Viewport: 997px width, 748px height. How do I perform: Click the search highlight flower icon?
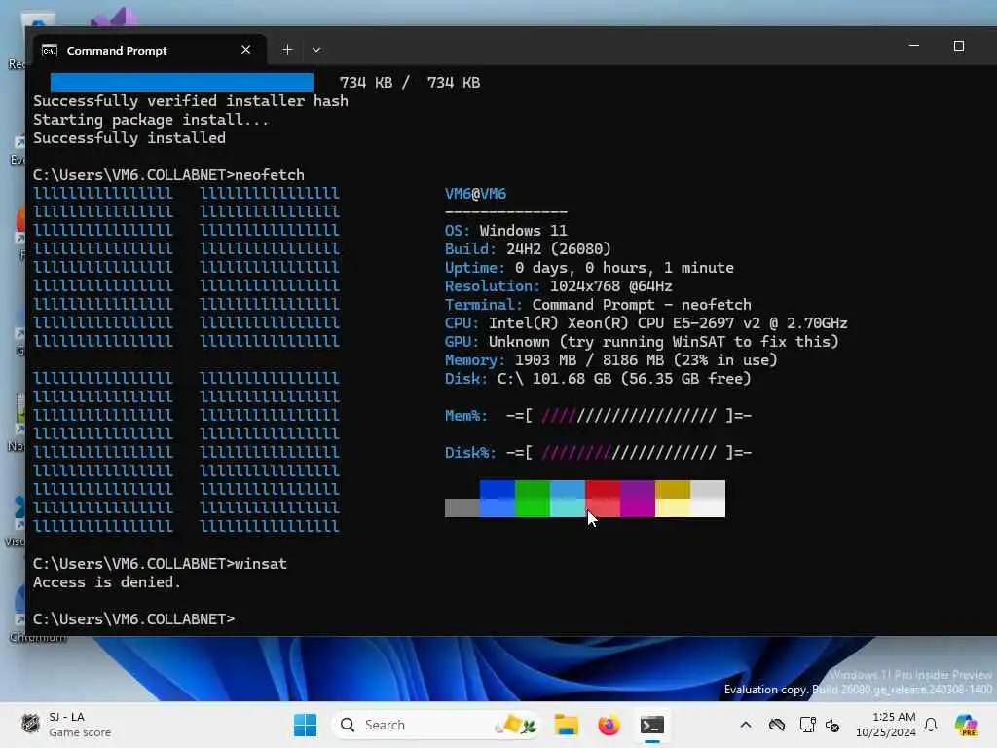(x=516, y=725)
